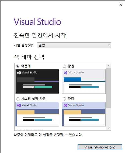Click the Visual Studio logo icon in light preview
Viewport: 125px width, 153px height.
(x=65, y=73)
